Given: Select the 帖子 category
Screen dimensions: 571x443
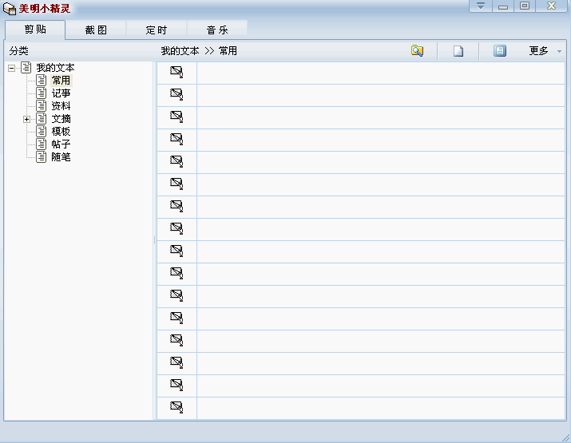Looking at the screenshot, I should click(x=61, y=144).
